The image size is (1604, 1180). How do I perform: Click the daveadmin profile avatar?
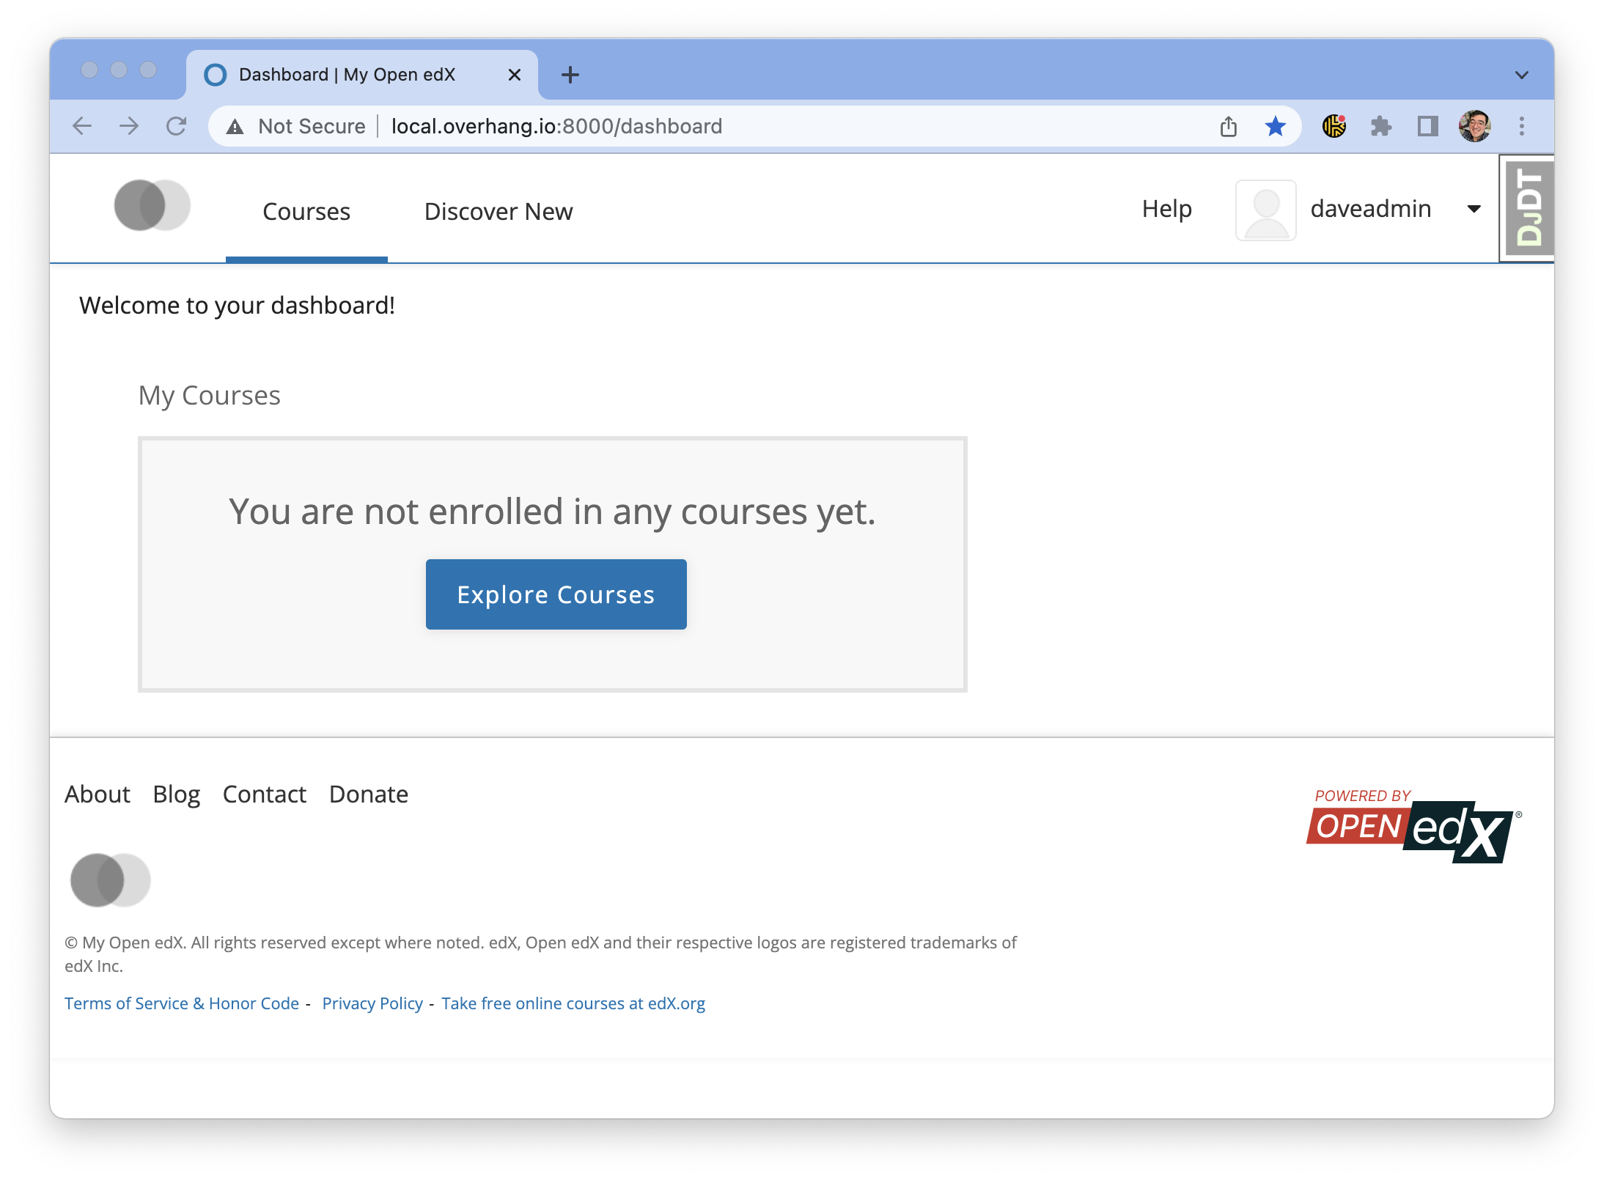click(x=1265, y=210)
